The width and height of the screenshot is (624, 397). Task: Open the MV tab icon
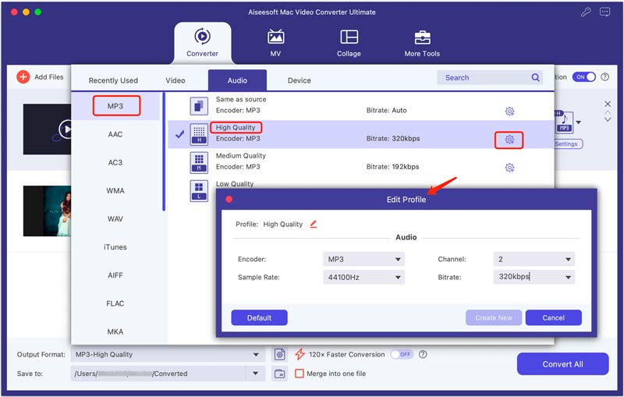pos(275,37)
